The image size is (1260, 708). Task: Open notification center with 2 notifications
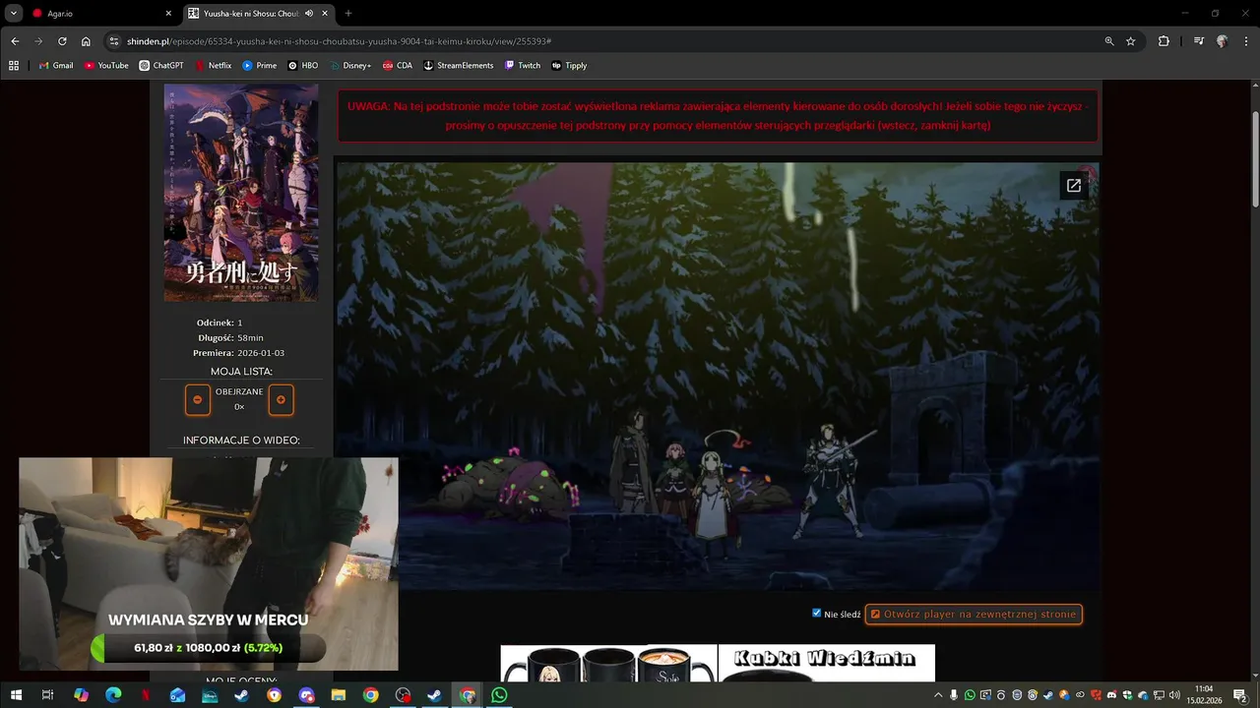(x=1241, y=695)
